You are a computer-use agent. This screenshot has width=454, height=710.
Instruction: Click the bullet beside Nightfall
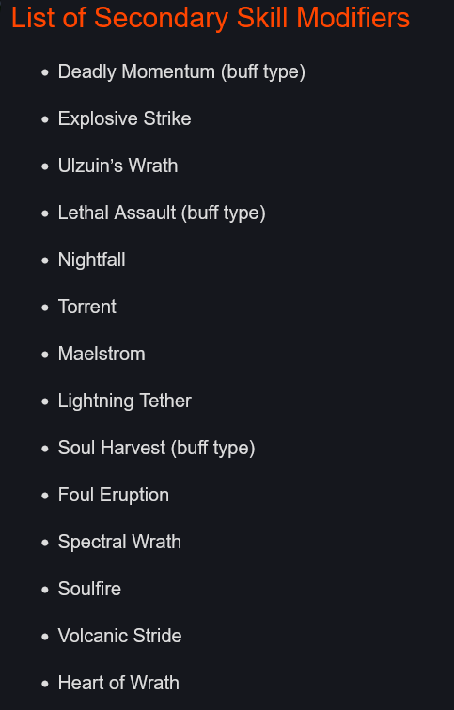(45, 260)
